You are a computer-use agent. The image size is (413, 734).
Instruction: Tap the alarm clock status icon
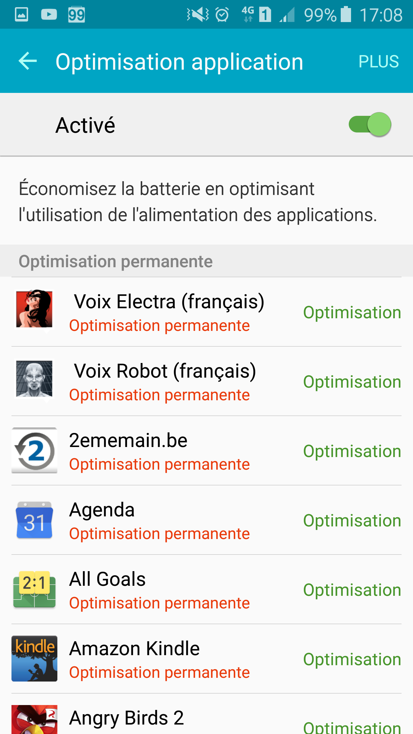(222, 15)
